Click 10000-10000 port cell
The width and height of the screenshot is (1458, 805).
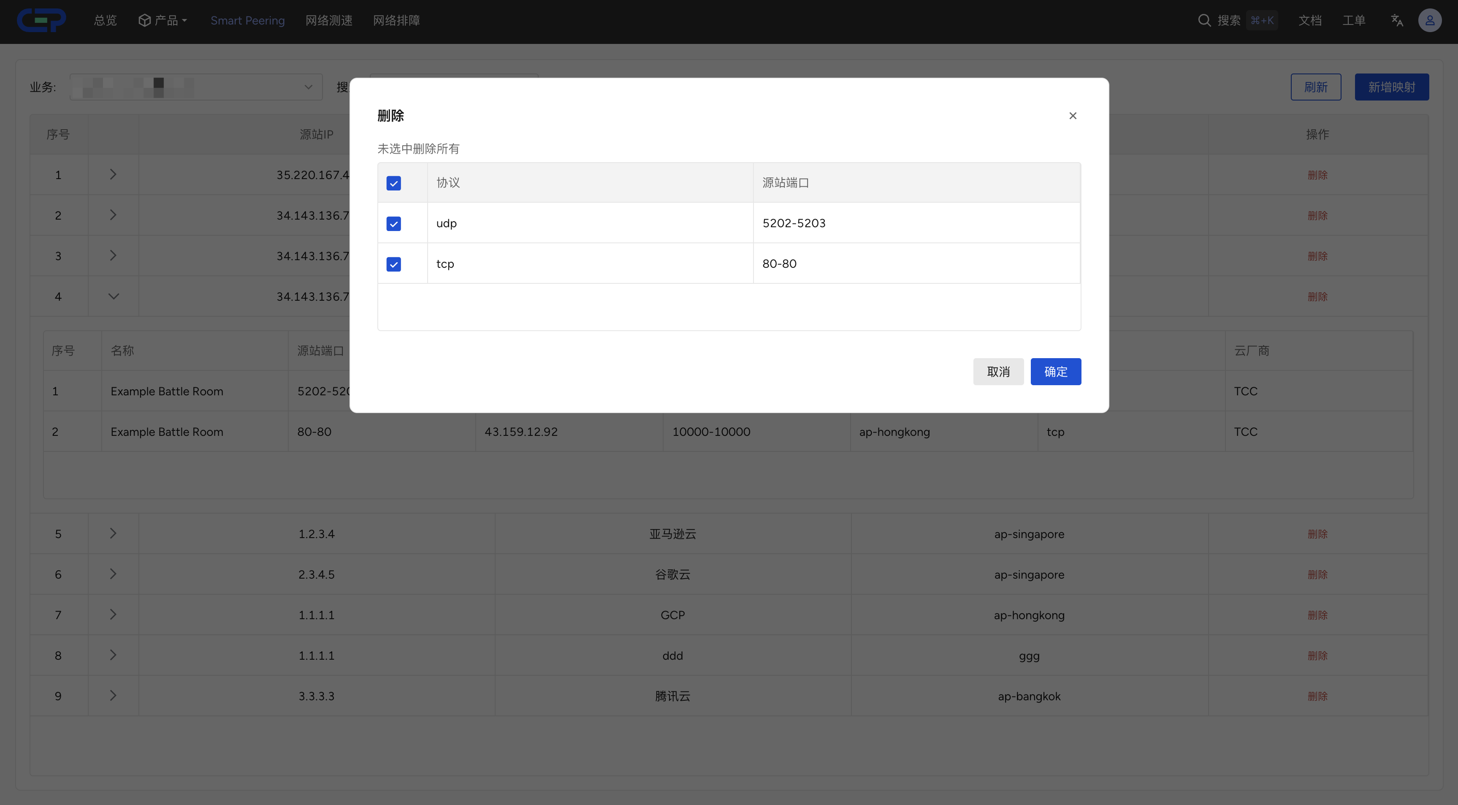coord(711,432)
